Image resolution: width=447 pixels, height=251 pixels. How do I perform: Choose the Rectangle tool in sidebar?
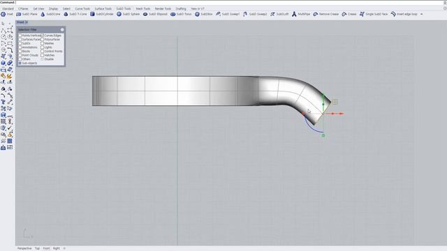(x=10, y=43)
